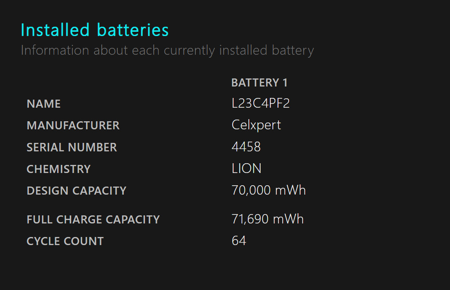The height and width of the screenshot is (290, 450).
Task: Click the DESIGN CAPACITY label
Action: (x=77, y=191)
